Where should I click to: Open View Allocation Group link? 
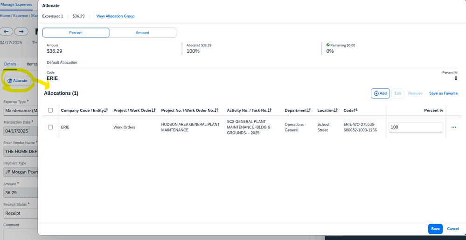coord(115,16)
